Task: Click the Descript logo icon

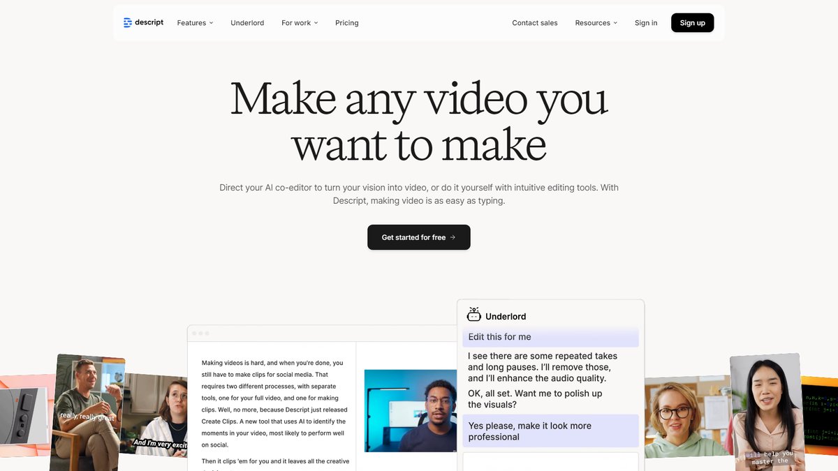Action: tap(128, 23)
